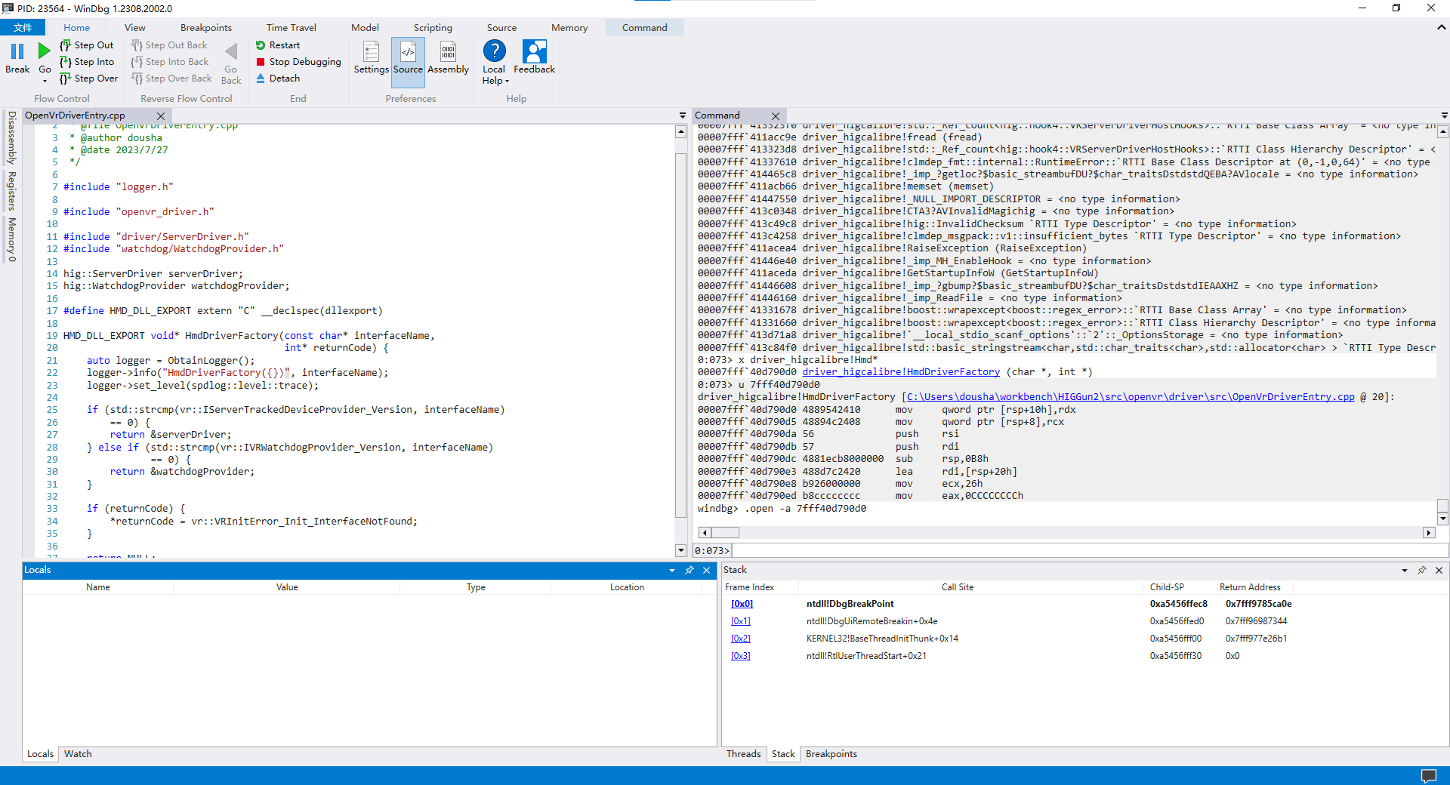Select stack frame [0x3]

741,656
